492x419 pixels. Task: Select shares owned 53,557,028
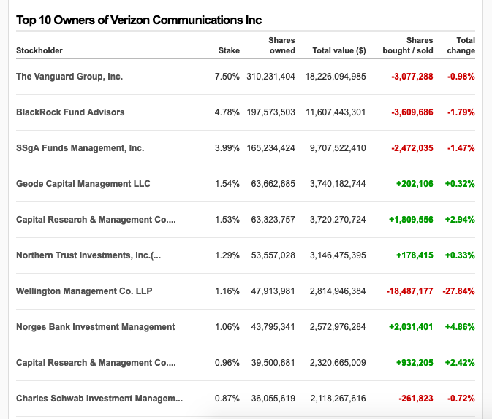[x=273, y=255]
